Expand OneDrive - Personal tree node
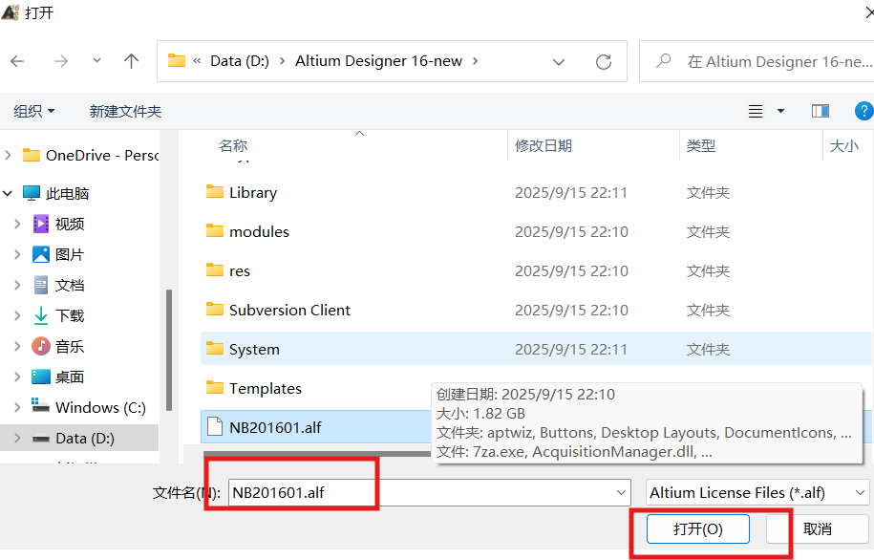The height and width of the screenshot is (560, 874). 8,155
